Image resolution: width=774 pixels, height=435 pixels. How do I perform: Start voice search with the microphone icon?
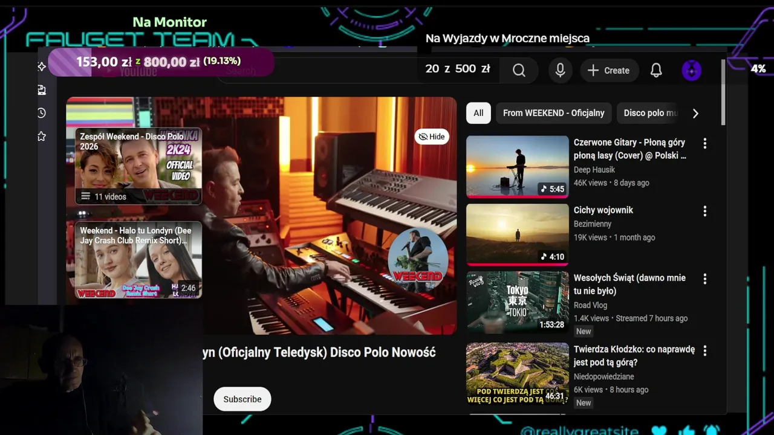point(561,71)
